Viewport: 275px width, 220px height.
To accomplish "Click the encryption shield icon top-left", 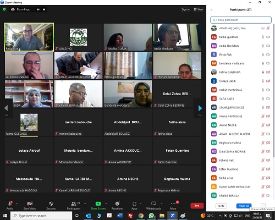I will (4, 9).
